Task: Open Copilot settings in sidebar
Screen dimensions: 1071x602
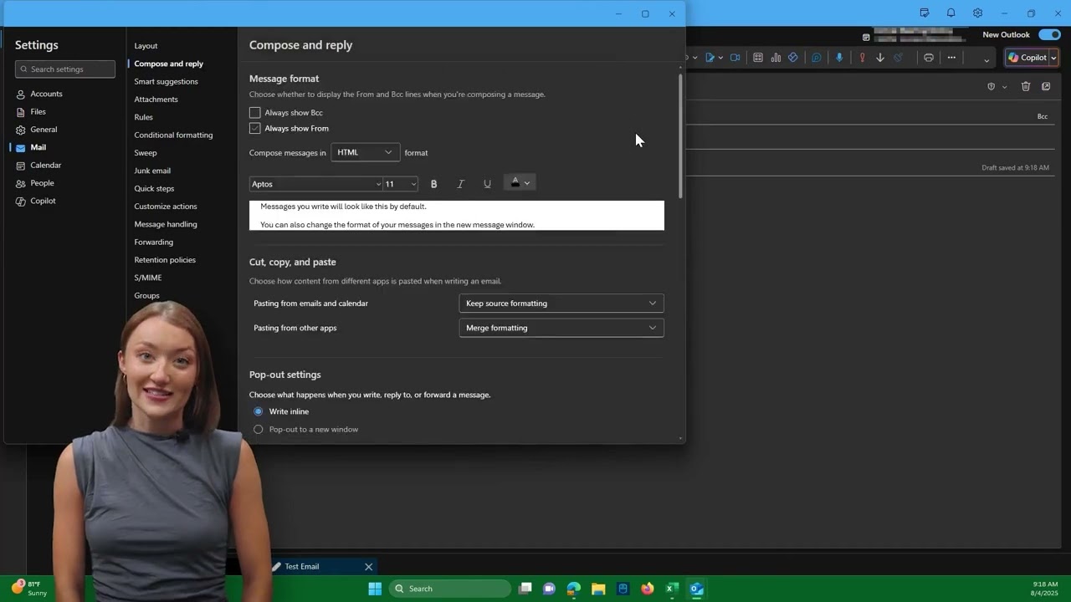Action: 43,201
